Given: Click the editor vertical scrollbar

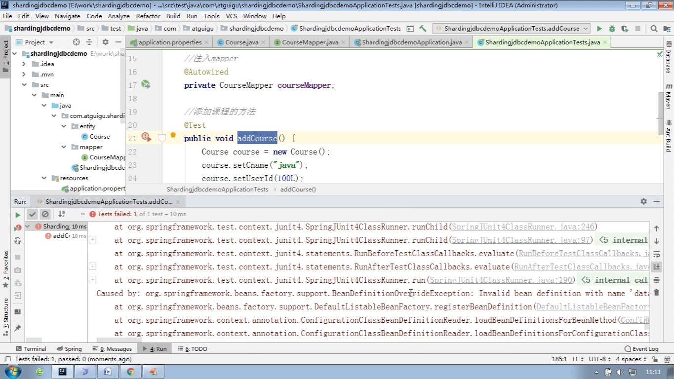Looking at the screenshot, I should click(x=661, y=114).
